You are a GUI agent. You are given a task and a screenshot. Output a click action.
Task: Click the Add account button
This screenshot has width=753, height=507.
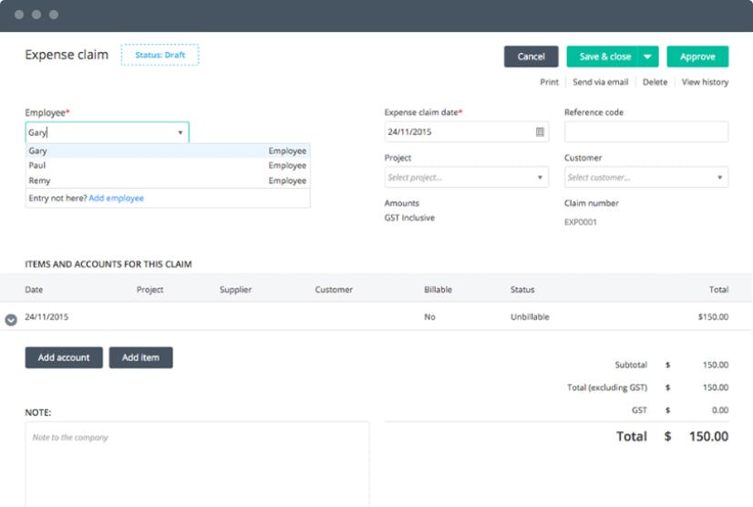point(64,357)
